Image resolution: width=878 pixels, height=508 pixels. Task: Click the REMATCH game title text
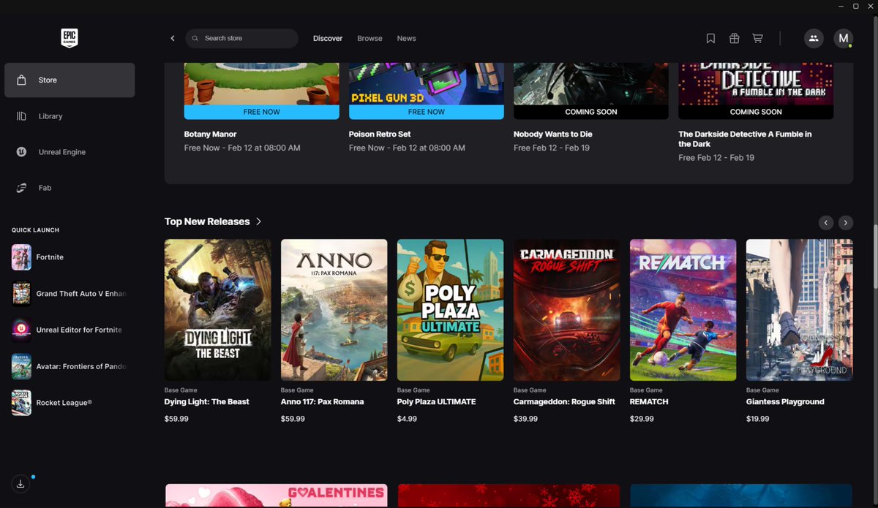tap(649, 402)
